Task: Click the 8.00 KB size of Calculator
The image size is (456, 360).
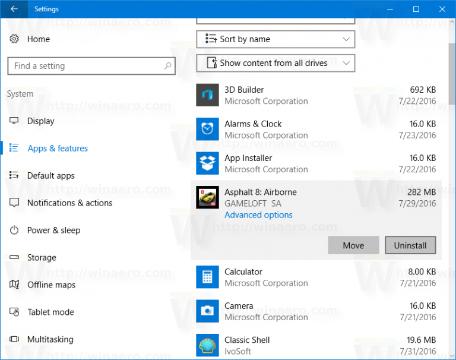Action: pyautogui.click(x=422, y=271)
